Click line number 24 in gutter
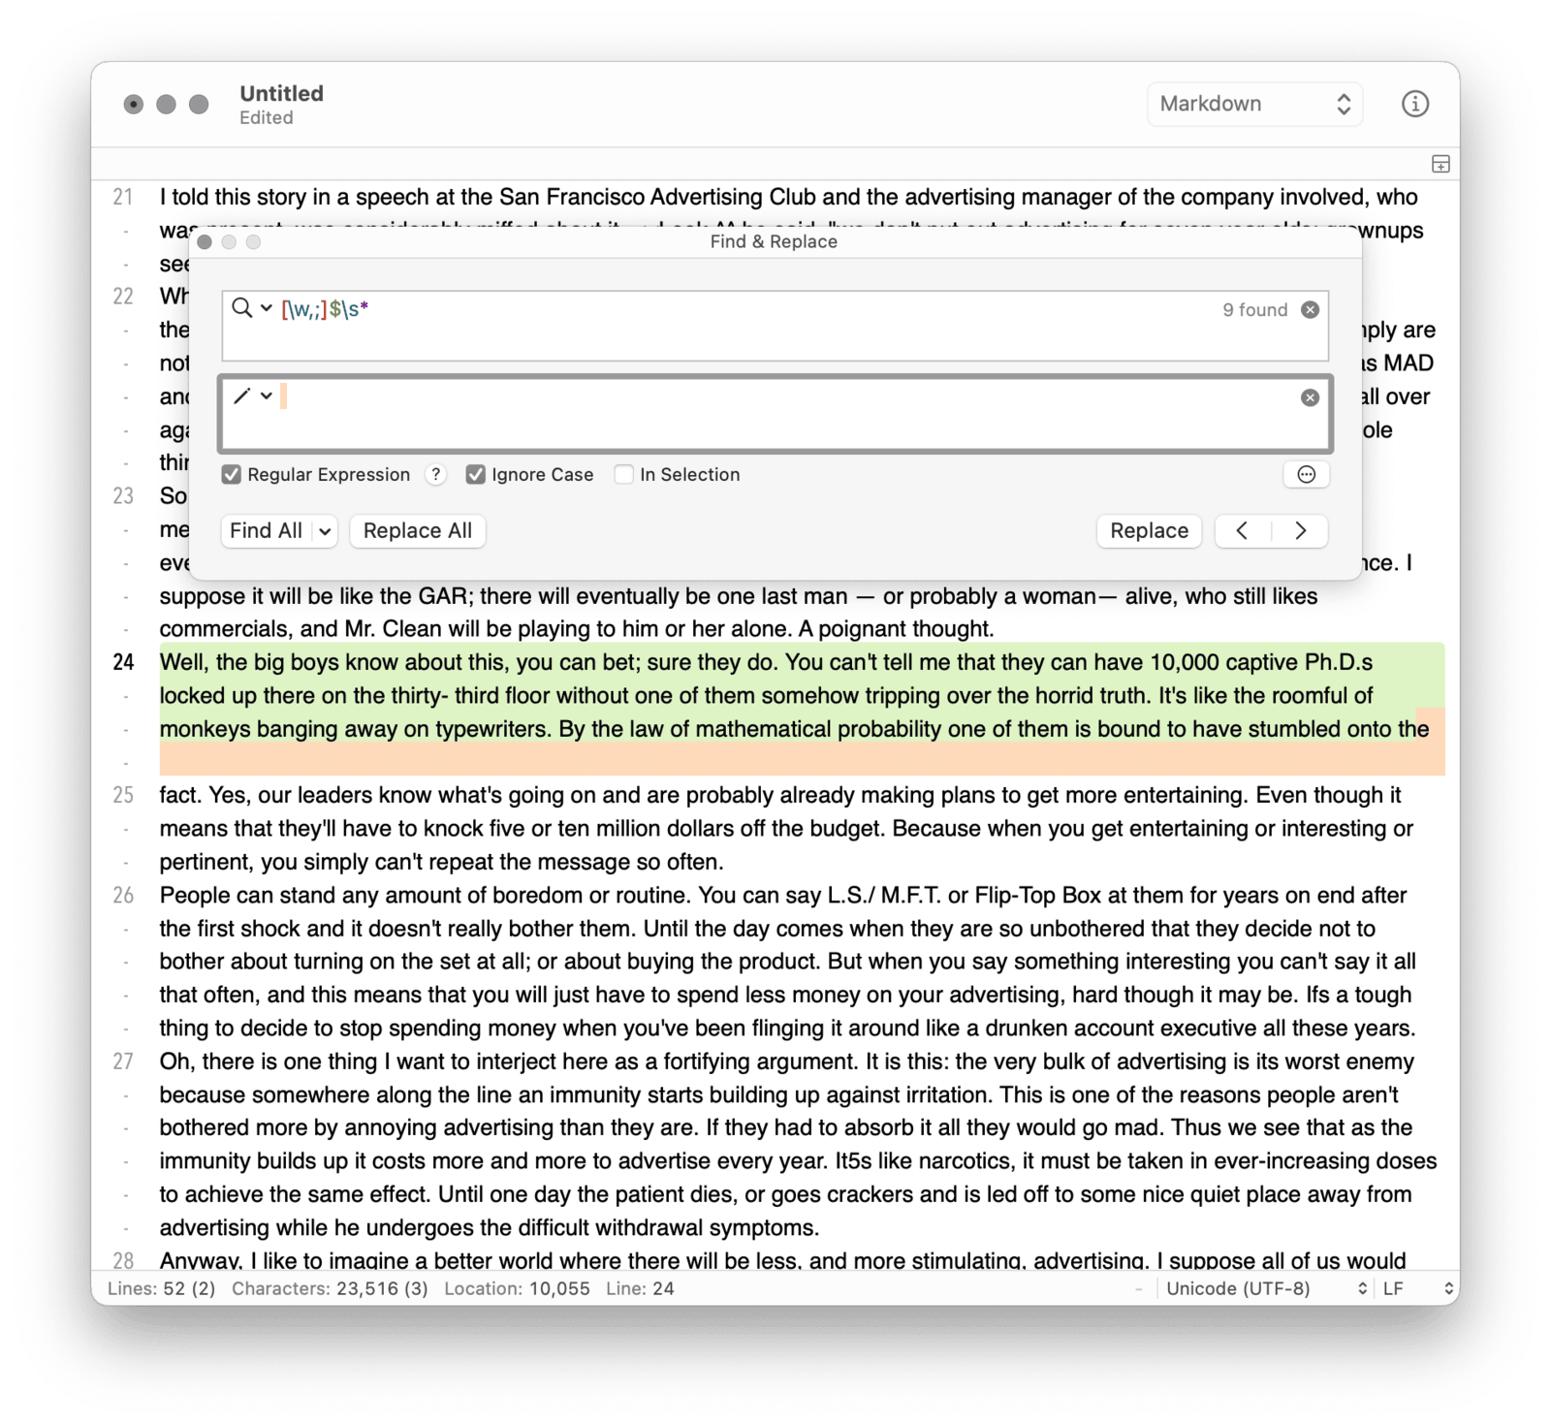 pyautogui.click(x=123, y=662)
